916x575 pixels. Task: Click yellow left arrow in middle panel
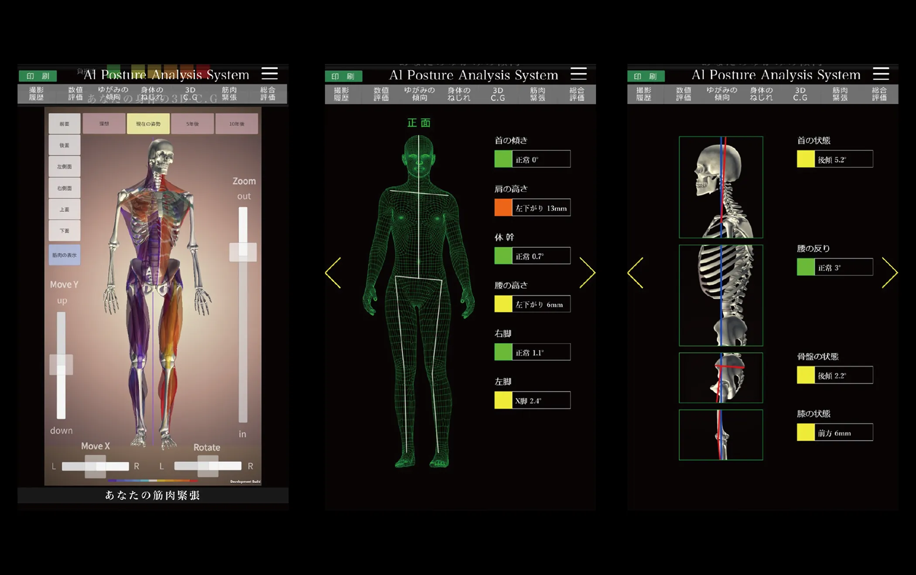[x=333, y=273]
